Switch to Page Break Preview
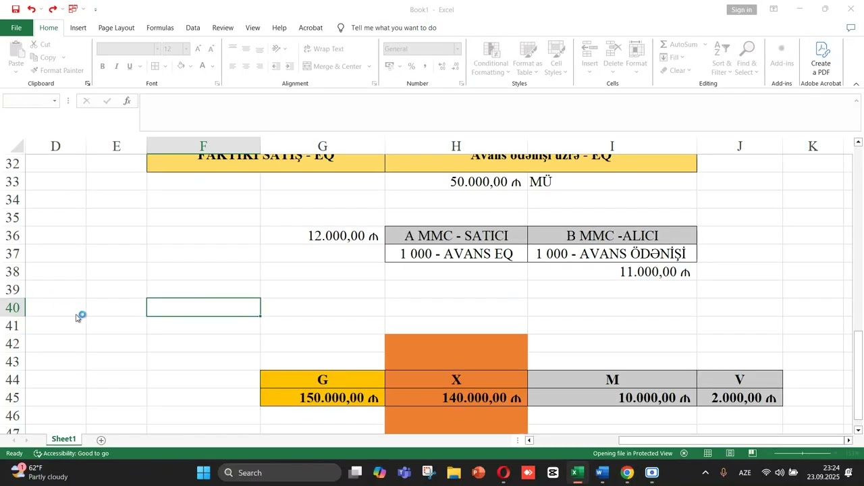This screenshot has width=864, height=486. click(753, 454)
